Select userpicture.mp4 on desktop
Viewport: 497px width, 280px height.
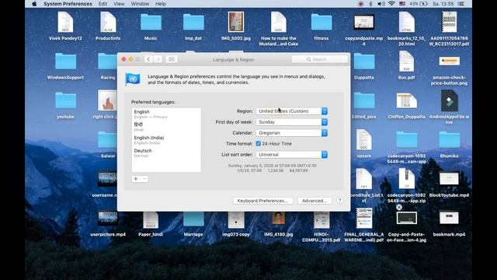(x=108, y=219)
